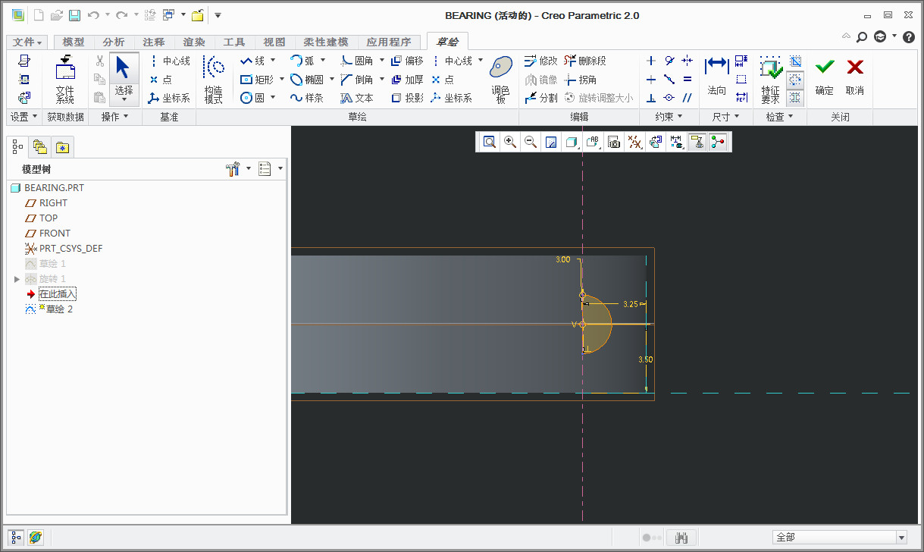
Task: Cancel sketch with the 取消 button
Action: [854, 77]
